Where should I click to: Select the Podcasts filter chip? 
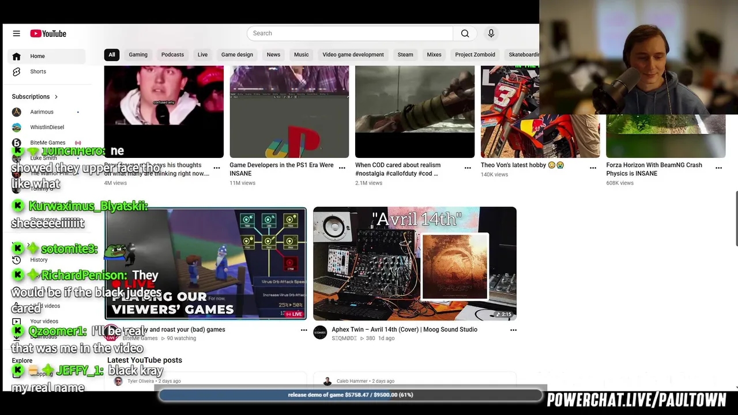coord(172,55)
